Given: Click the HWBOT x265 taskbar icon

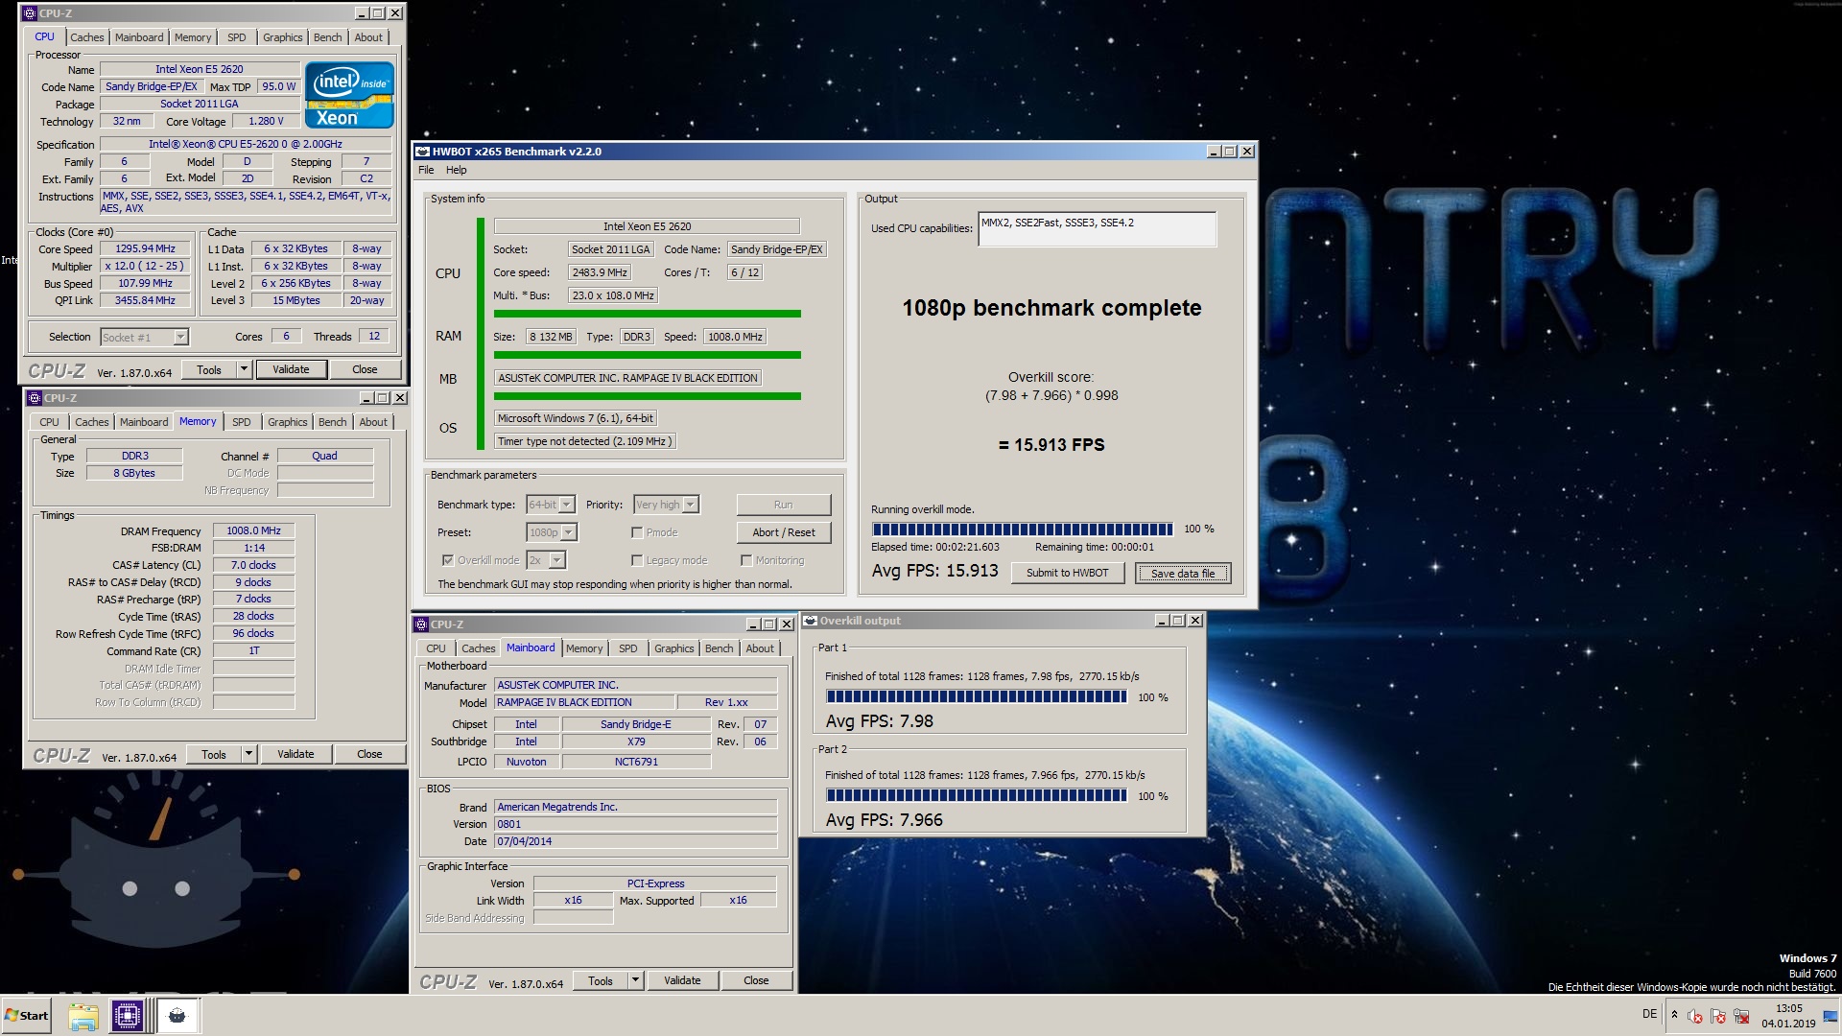Looking at the screenshot, I should [177, 1016].
